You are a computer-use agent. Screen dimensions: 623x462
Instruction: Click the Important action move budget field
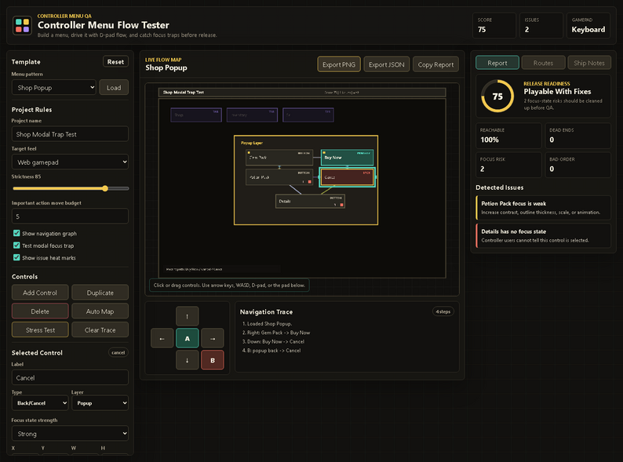coord(70,216)
